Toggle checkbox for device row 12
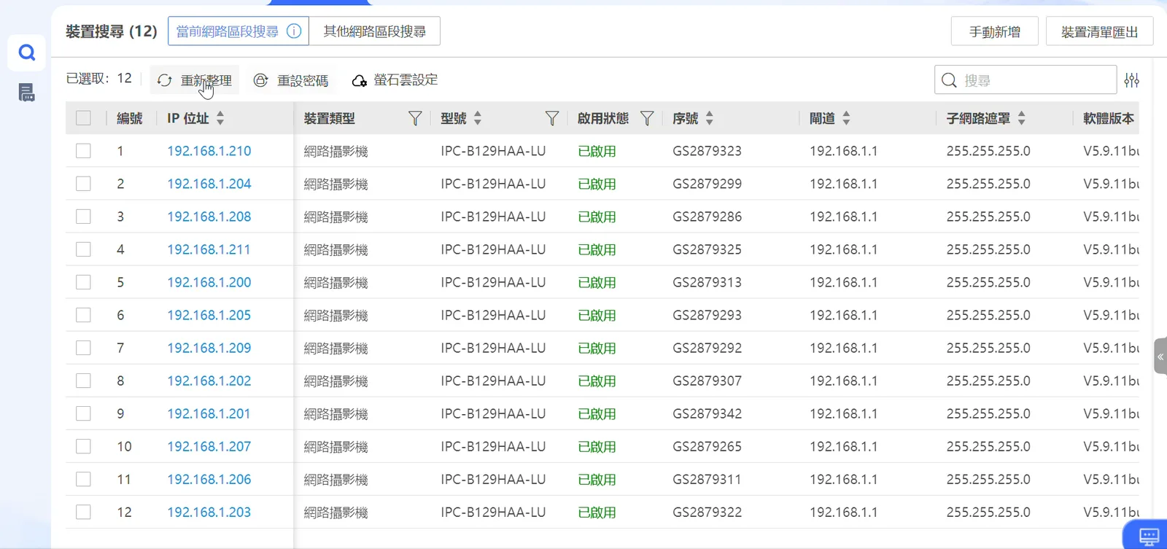 pos(83,512)
